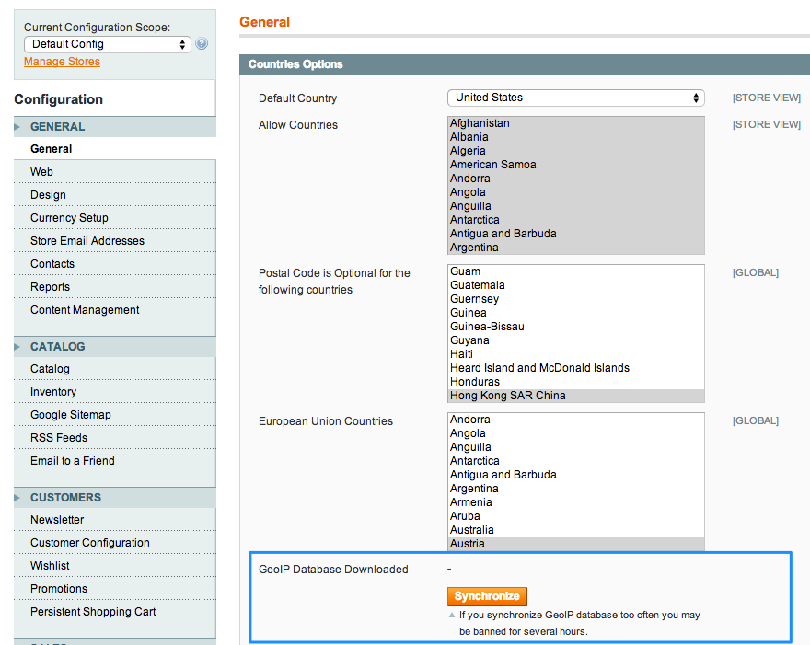Select Angola in the Allow Countries list
The image size is (810, 645).
(575, 192)
